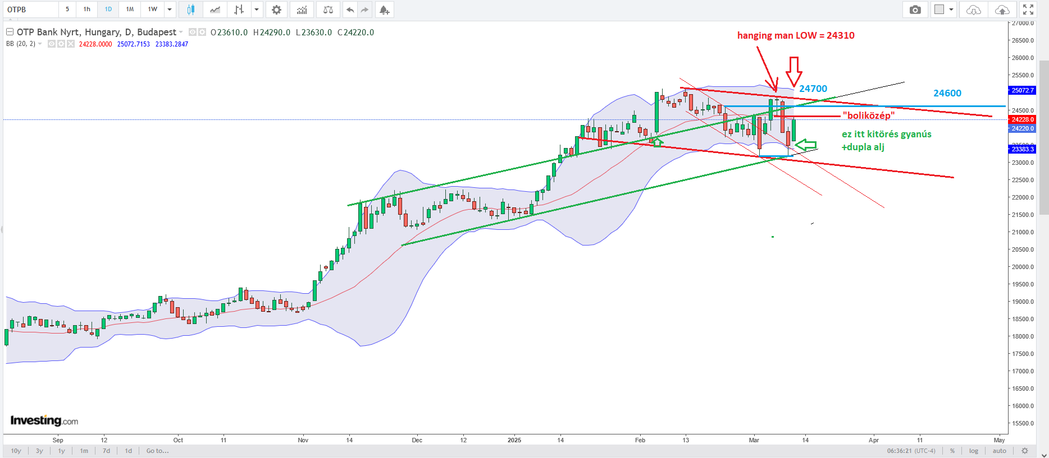Screen dimensions: 1049x458
Task: Click the save chart cloud-upload icon
Action: (1002, 10)
